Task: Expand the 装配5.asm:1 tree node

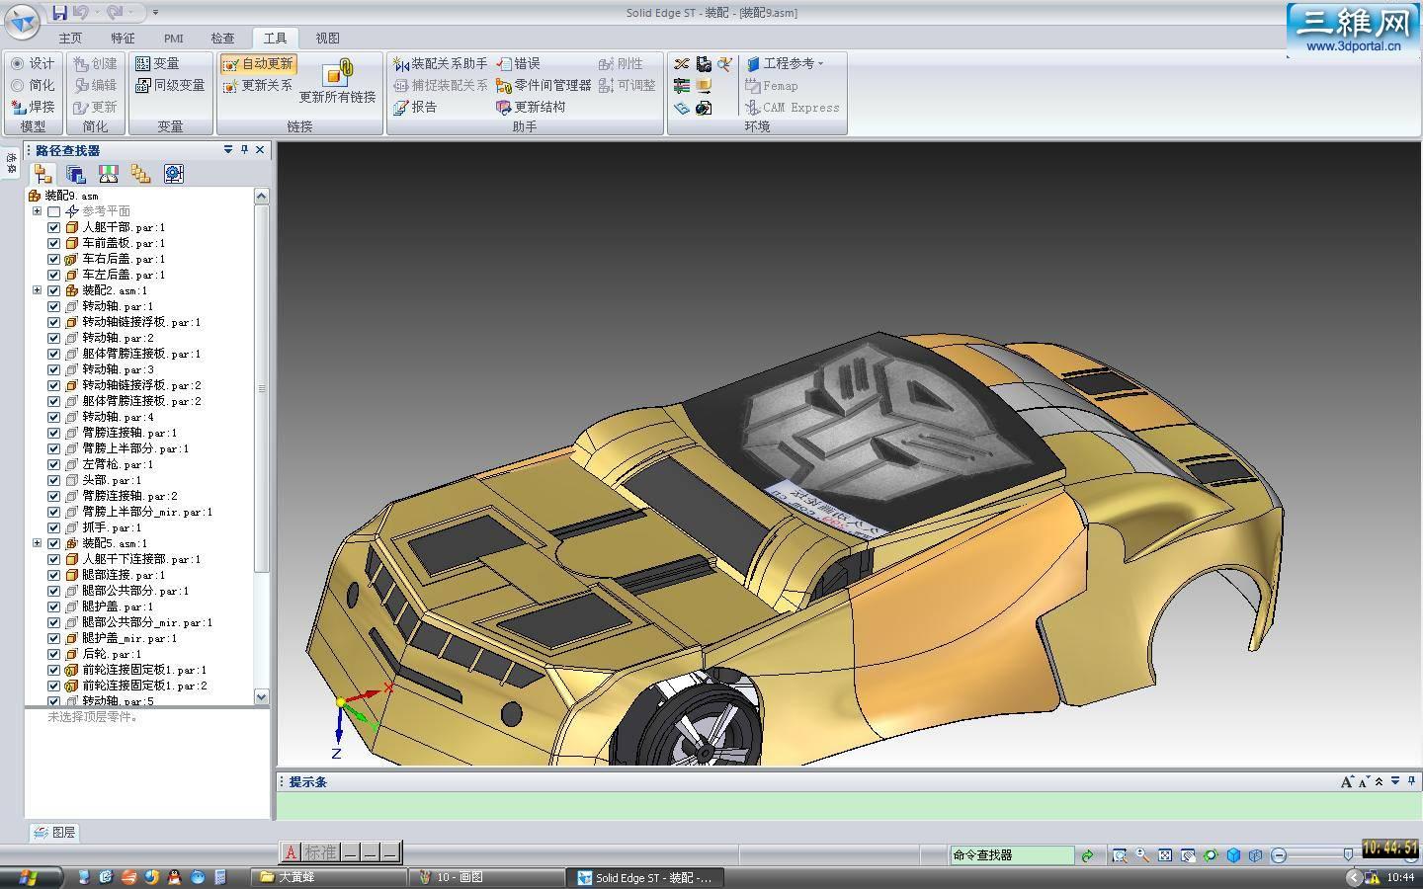Action: (x=38, y=543)
